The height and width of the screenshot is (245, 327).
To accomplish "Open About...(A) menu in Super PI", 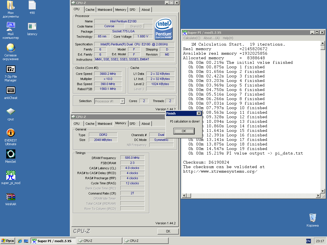I will coord(211,38).
